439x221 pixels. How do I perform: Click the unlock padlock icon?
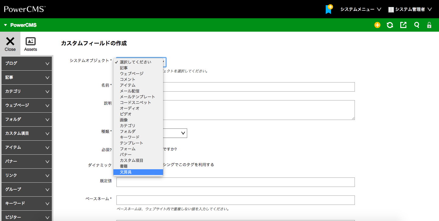click(429, 25)
